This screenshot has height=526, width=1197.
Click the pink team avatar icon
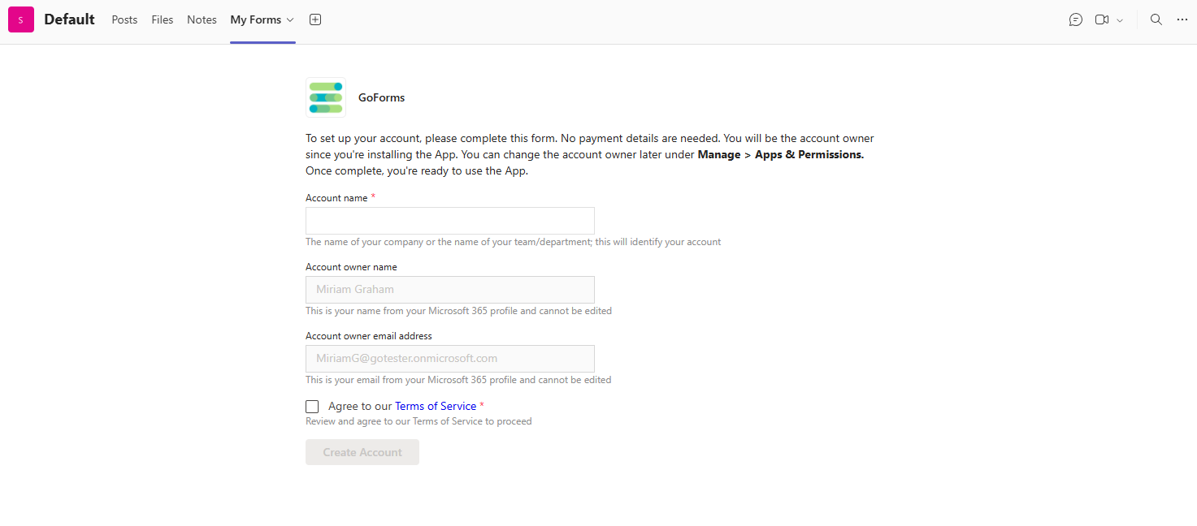click(x=21, y=19)
